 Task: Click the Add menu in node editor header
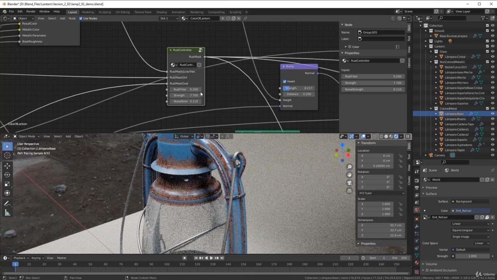coord(62,18)
